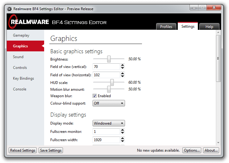Image resolution: width=229 pixels, height=163 pixels.
Task: Click the gear icon in the title bar
Action: click(9, 9)
